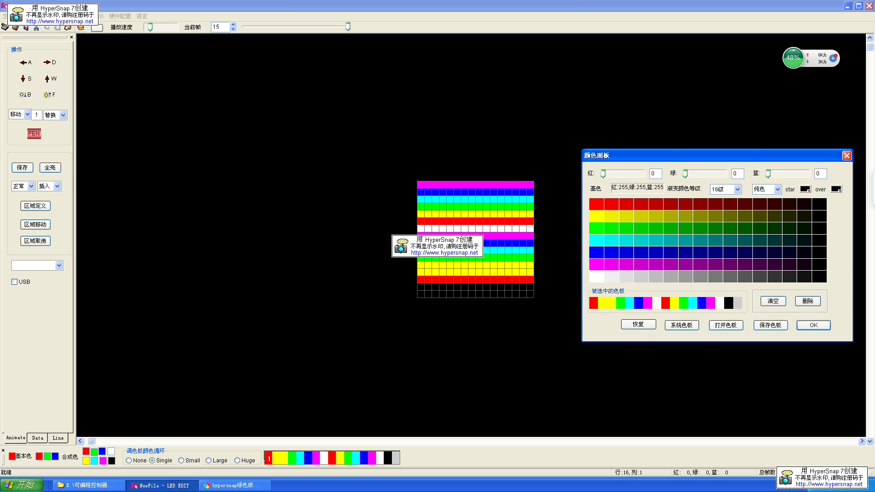875x492 pixels.
Task: Click the second brown box toolbar icon
Action: point(15,28)
